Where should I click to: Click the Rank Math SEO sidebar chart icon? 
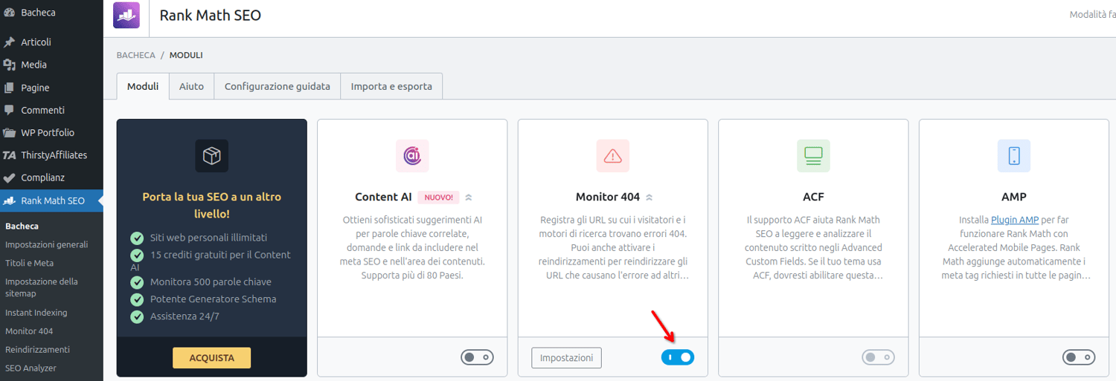click(x=9, y=201)
